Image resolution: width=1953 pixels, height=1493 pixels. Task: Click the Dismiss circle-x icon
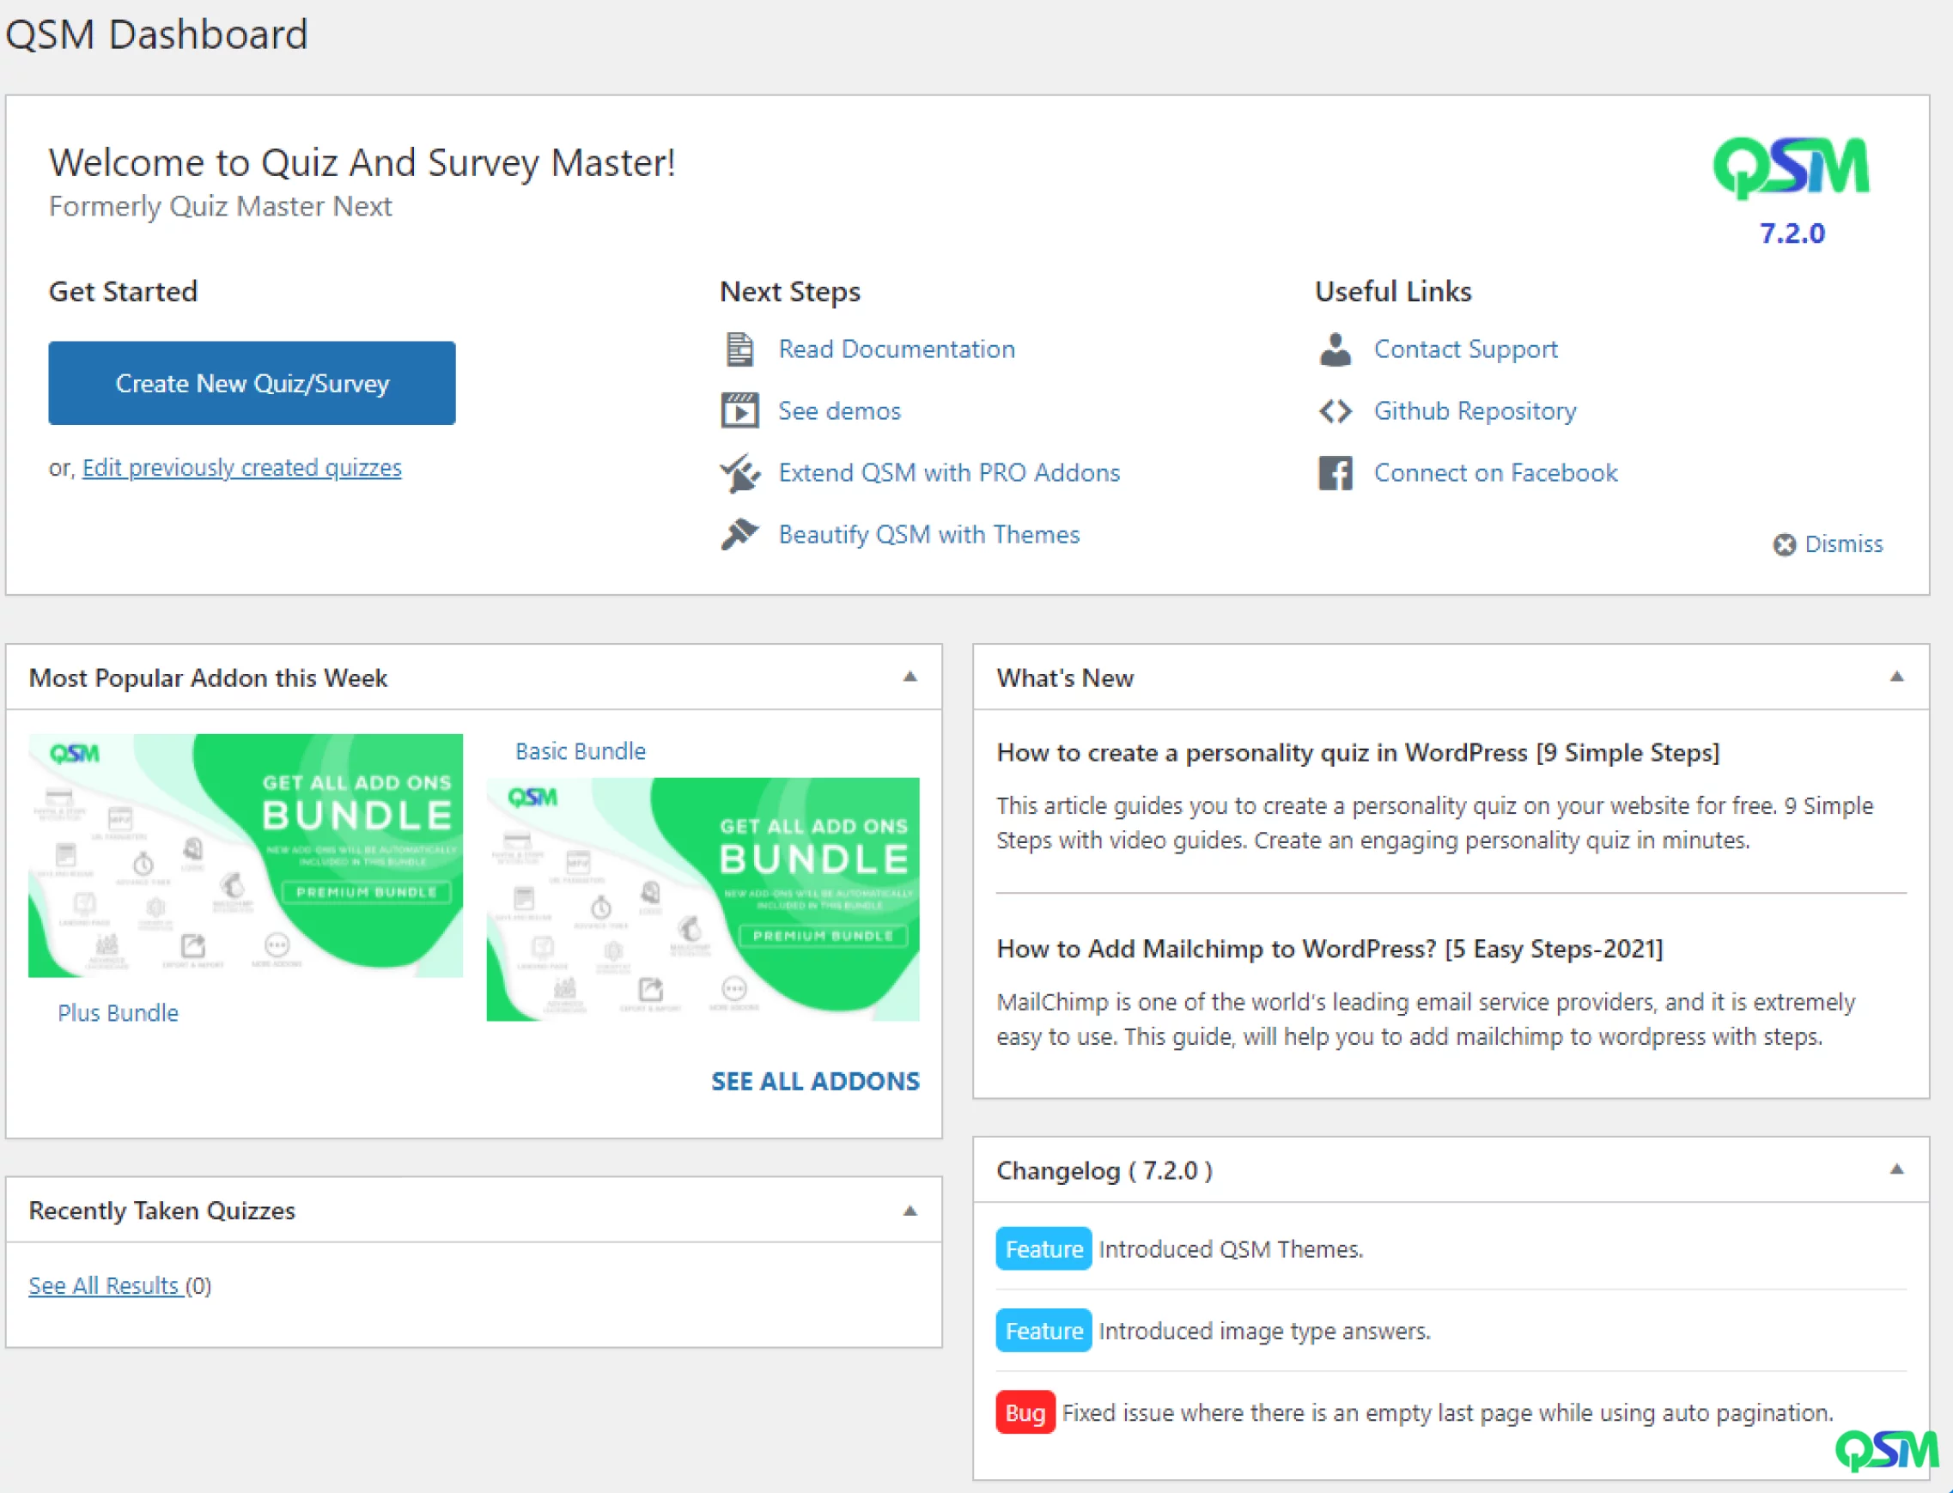(x=1783, y=543)
